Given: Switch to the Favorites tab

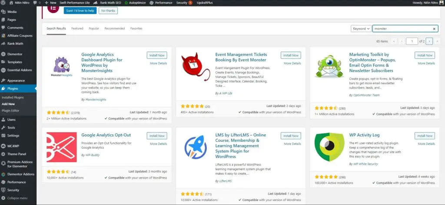Looking at the screenshot, I should point(136,29).
